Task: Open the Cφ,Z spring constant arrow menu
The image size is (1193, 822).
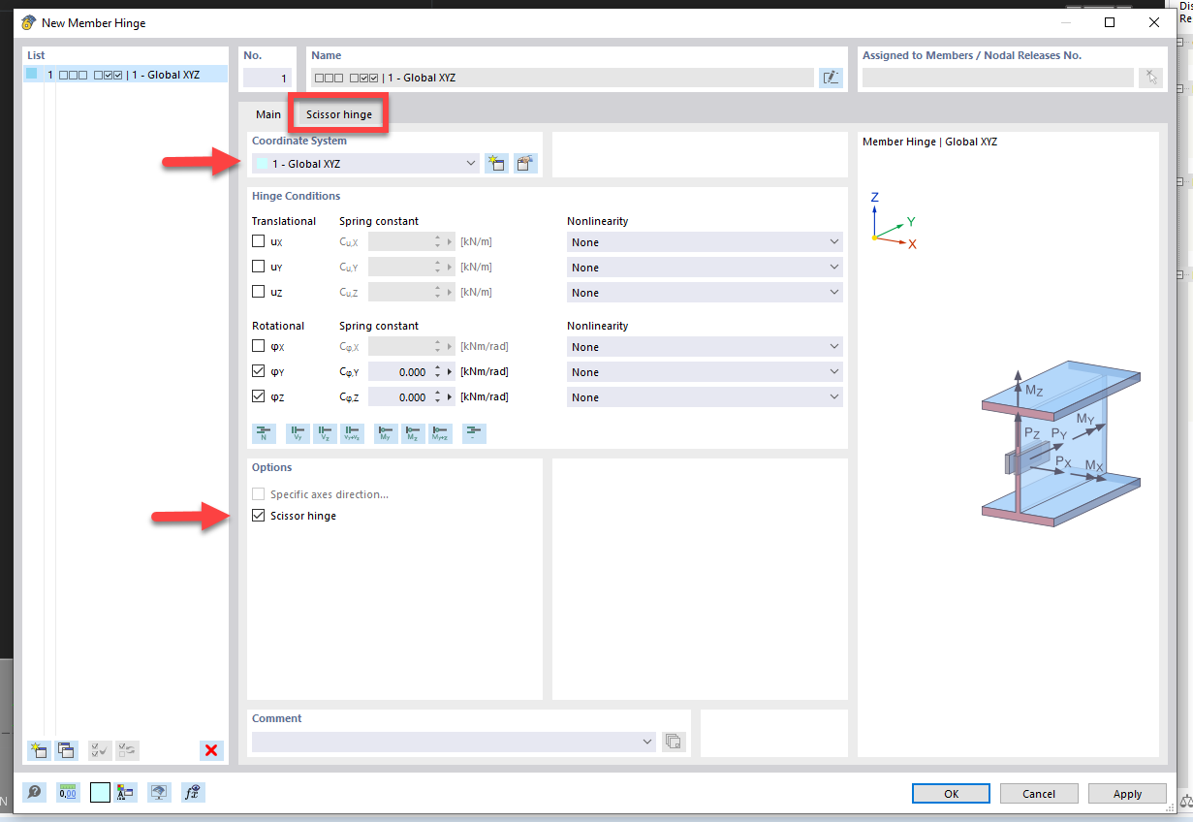Action: pos(450,397)
